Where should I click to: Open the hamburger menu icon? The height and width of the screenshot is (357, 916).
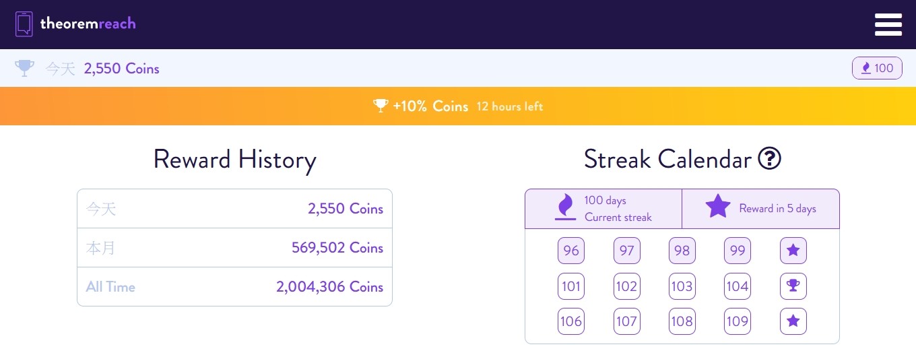click(888, 24)
